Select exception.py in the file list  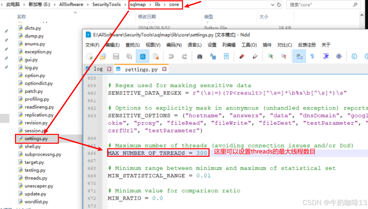(x=38, y=52)
